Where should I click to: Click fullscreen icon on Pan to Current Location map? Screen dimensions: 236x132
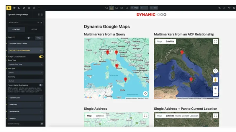[215, 116]
